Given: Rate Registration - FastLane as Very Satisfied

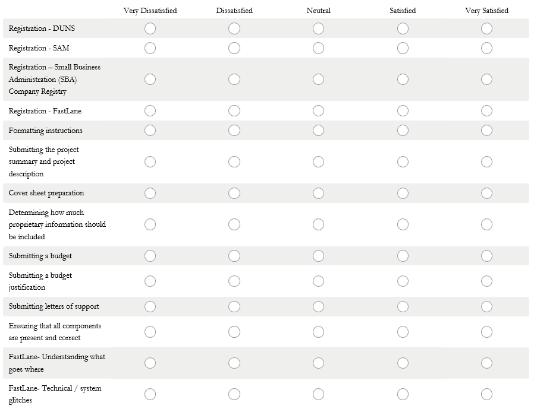Looking at the screenshot, I should [486, 111].
